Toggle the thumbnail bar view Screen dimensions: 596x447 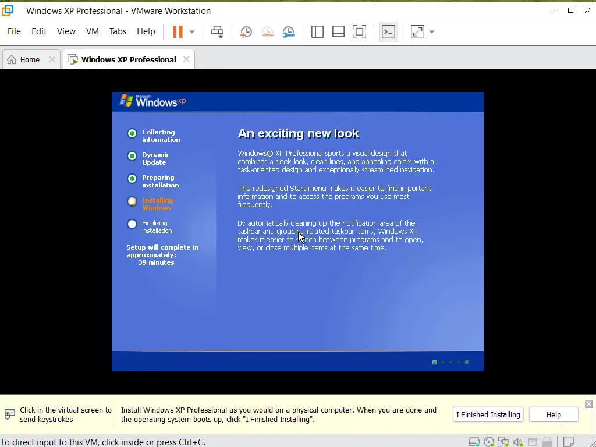[338, 31]
